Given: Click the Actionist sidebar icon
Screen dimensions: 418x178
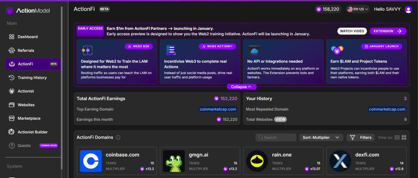Looking at the screenshot, I should [x=11, y=91].
